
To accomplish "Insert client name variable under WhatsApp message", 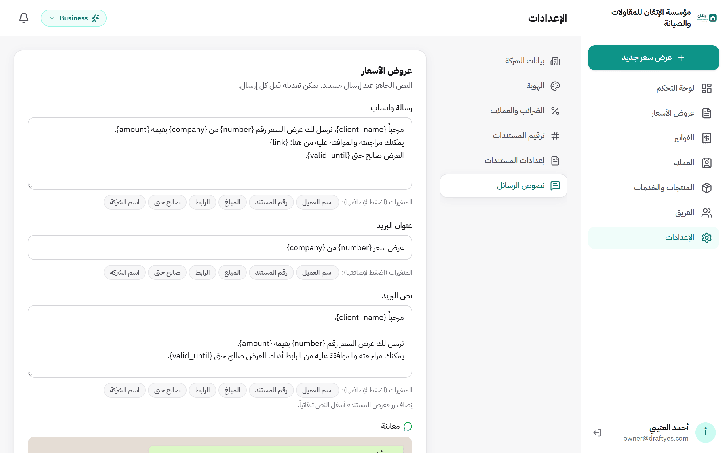I will coord(317,202).
